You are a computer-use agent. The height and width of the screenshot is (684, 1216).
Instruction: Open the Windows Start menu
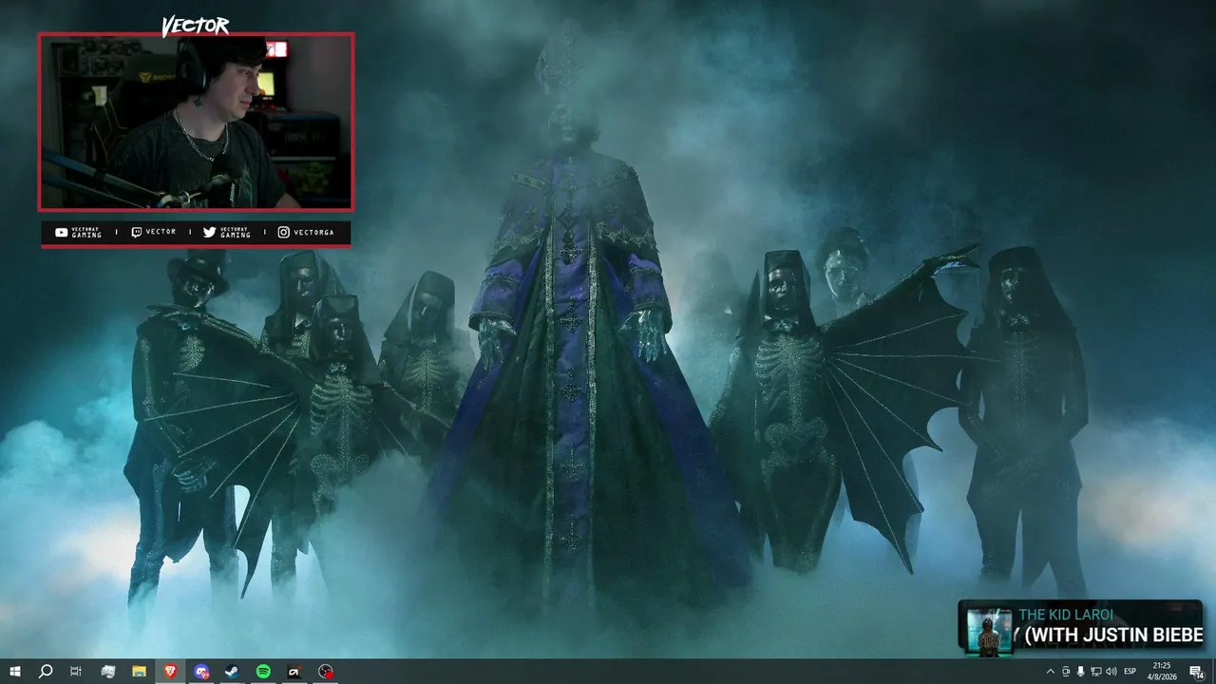(x=15, y=672)
